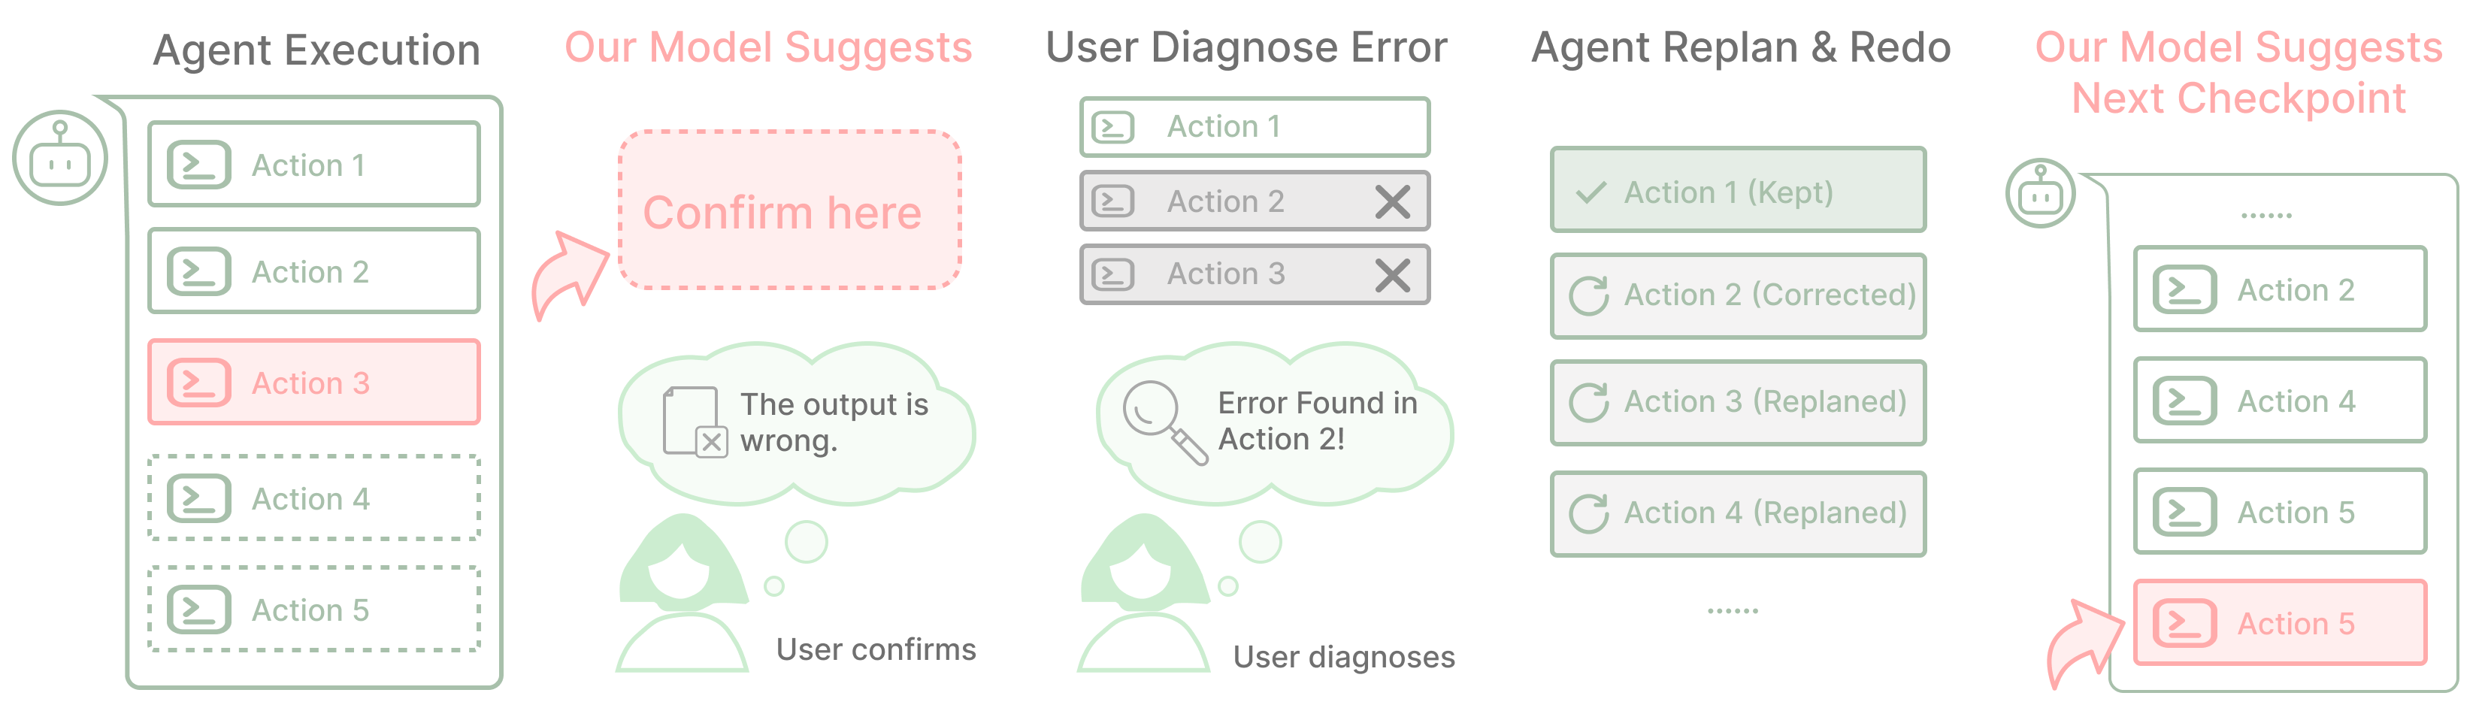Viewport: 2491px width, 717px height.
Task: Click the redo icon on Action 4 (Replaned)
Action: 1589,513
